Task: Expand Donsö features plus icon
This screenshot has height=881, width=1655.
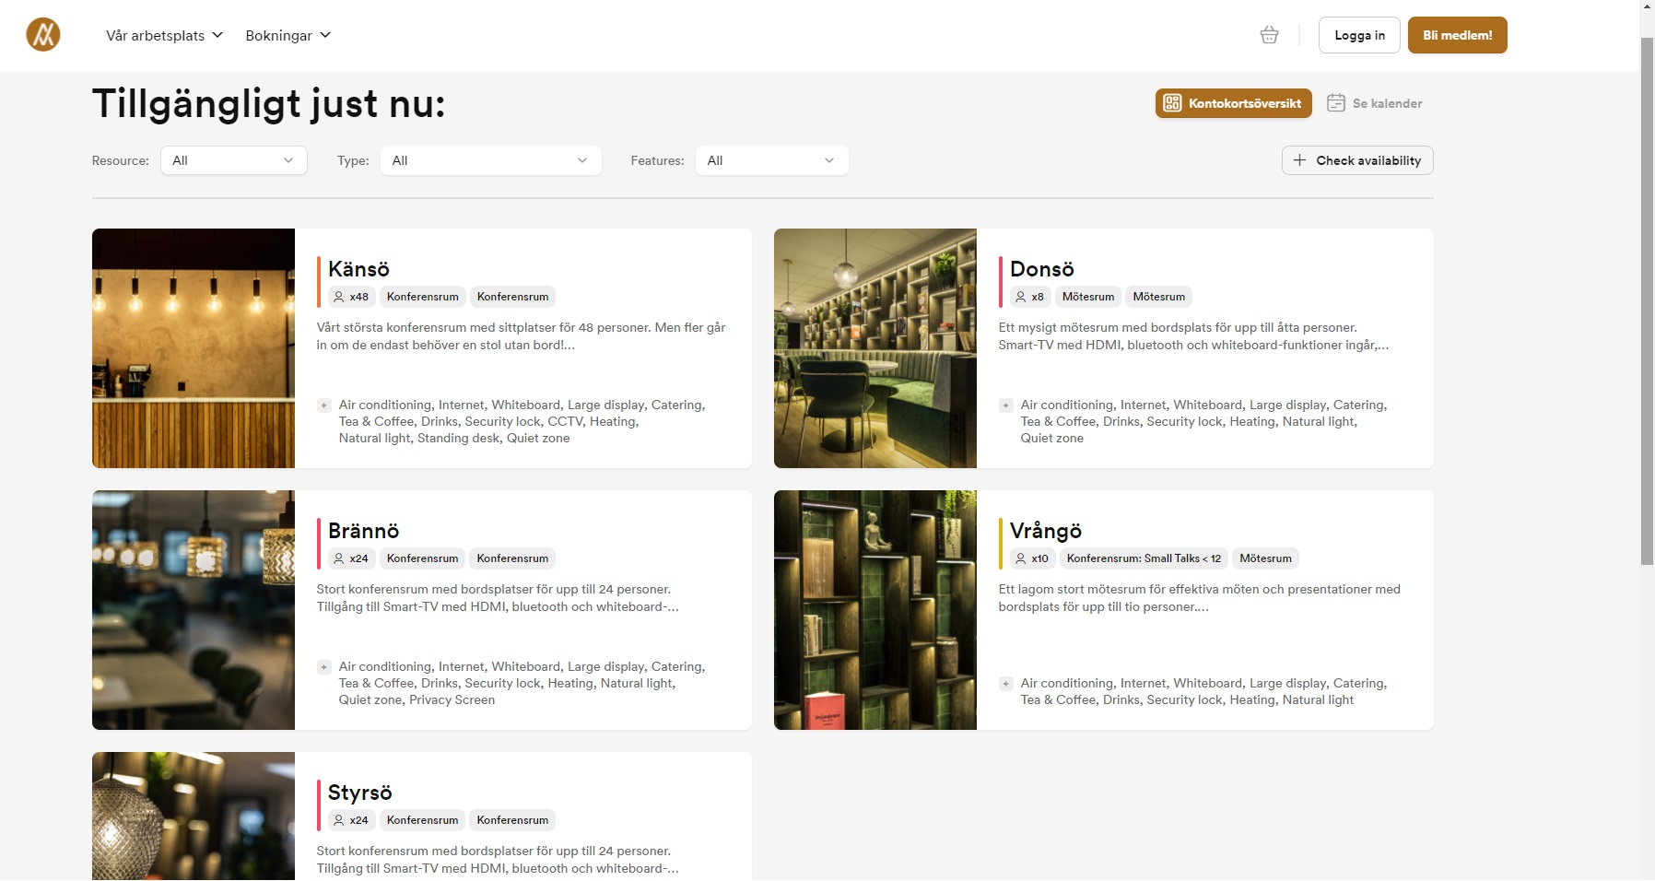Action: coord(1006,405)
